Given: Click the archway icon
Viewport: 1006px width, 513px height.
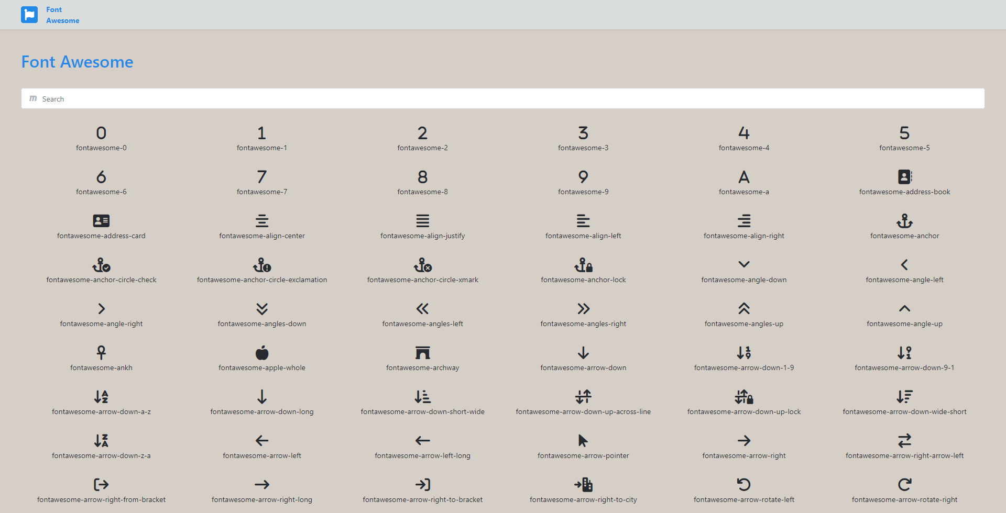Looking at the screenshot, I should [x=422, y=353].
